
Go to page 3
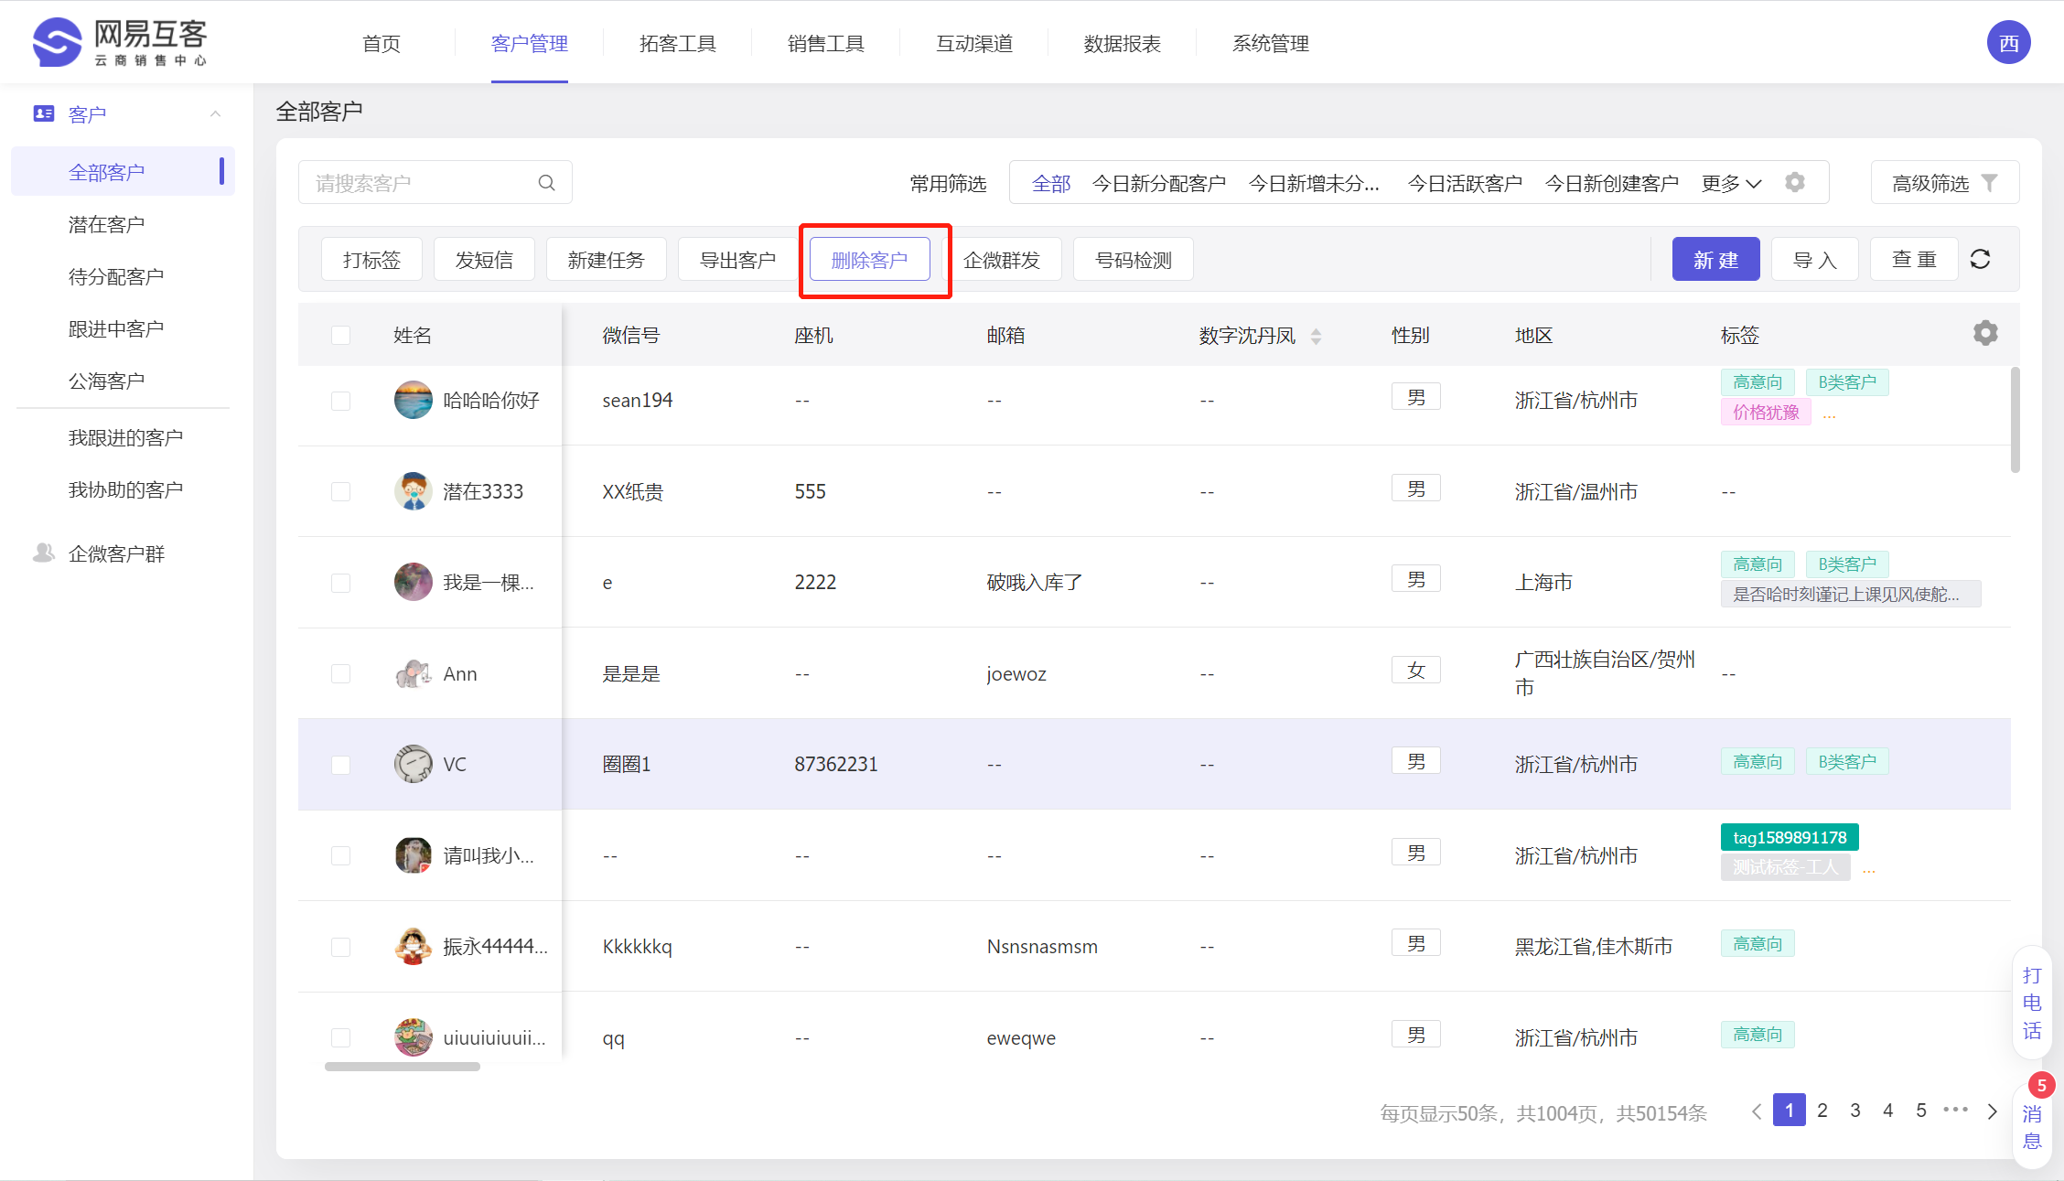click(x=1854, y=1110)
